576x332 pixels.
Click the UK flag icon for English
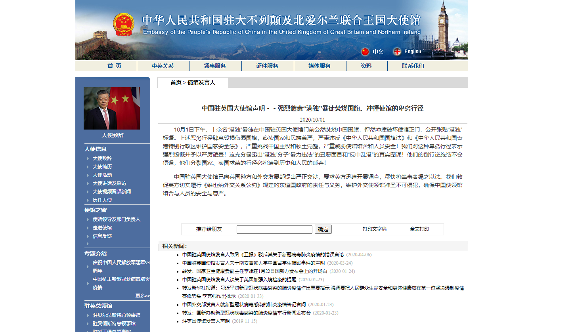(x=397, y=52)
